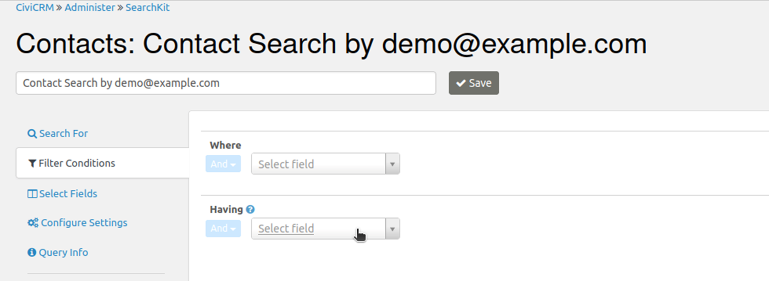The height and width of the screenshot is (281, 769).
Task: Focus the search name text field
Action: point(226,83)
